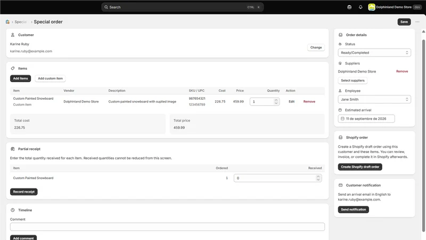Click the app home icon in breadcrumb

[x=7, y=22]
